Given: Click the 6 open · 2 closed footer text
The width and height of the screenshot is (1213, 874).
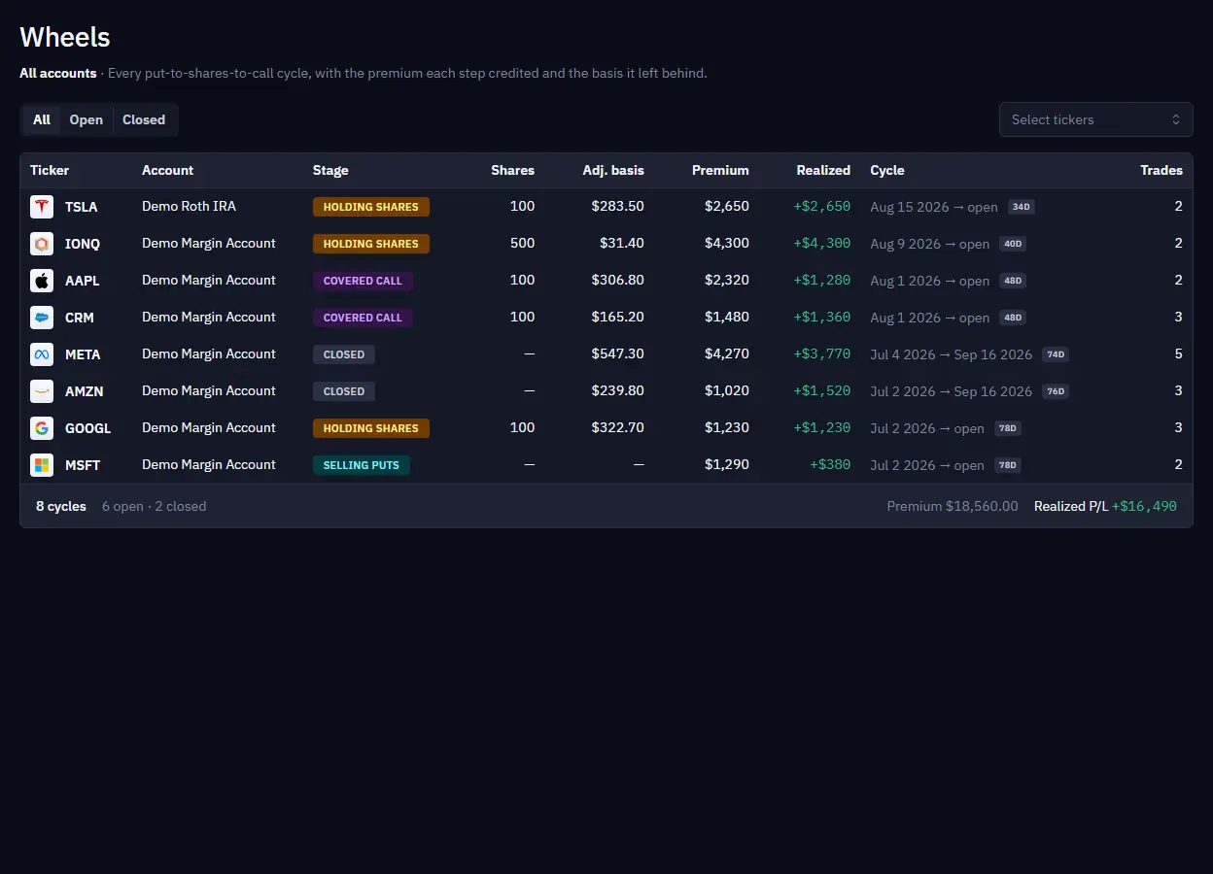Looking at the screenshot, I should 154,506.
